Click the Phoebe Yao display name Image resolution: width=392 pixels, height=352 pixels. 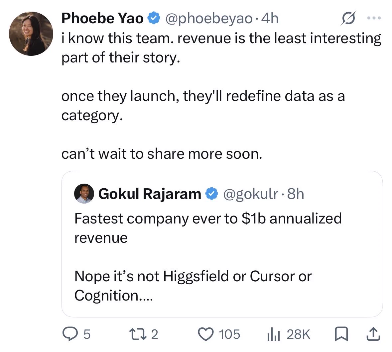102,18
